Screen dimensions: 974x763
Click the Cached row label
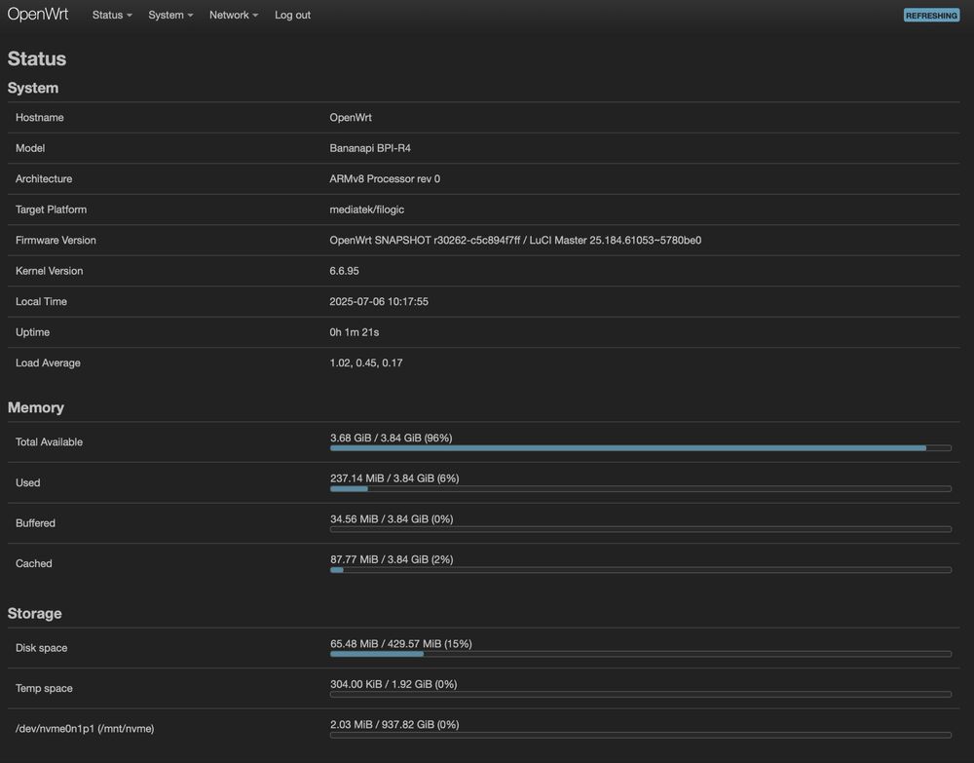[x=33, y=563]
